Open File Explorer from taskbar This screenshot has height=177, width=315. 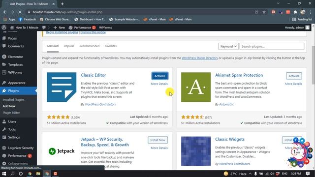click(38, 174)
